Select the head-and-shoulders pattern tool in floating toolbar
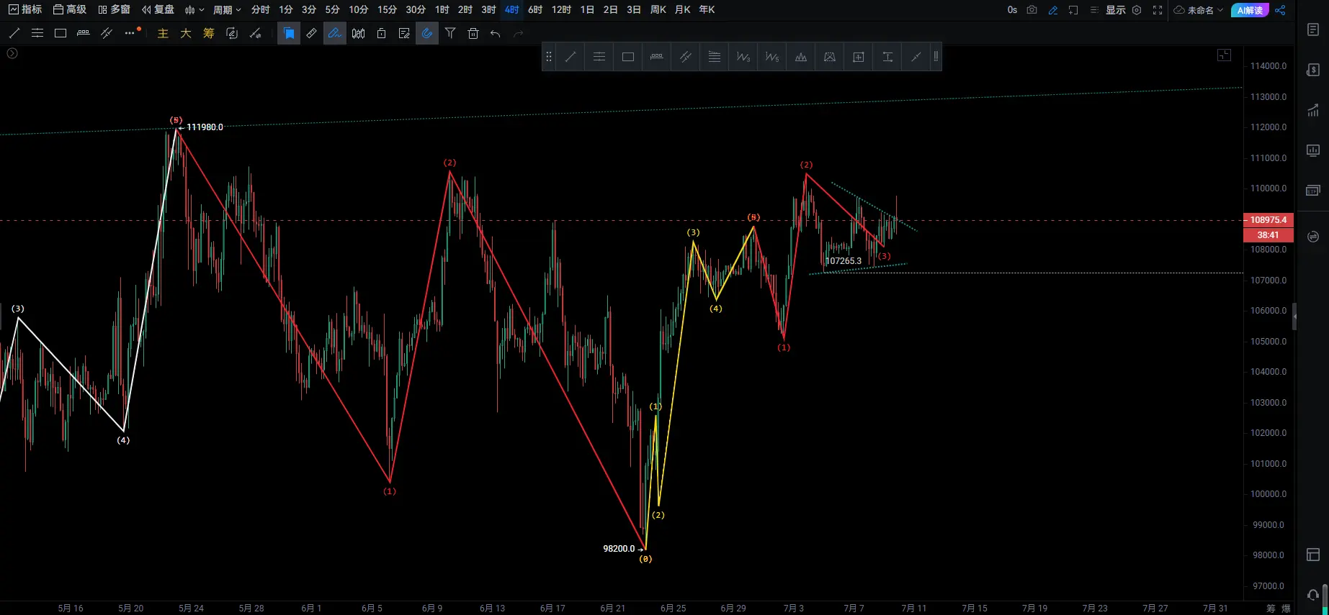This screenshot has width=1329, height=615. (x=801, y=57)
